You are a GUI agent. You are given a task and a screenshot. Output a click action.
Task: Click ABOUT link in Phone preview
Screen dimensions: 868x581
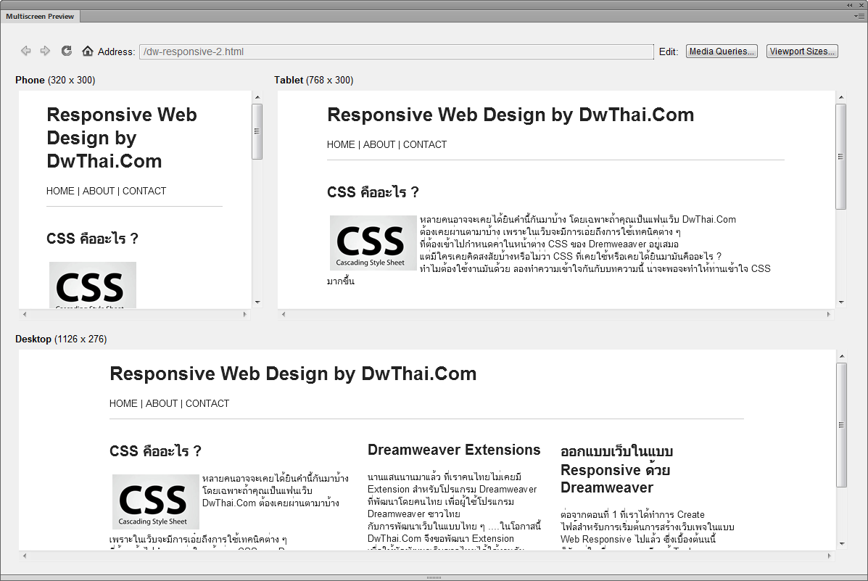[x=99, y=191]
